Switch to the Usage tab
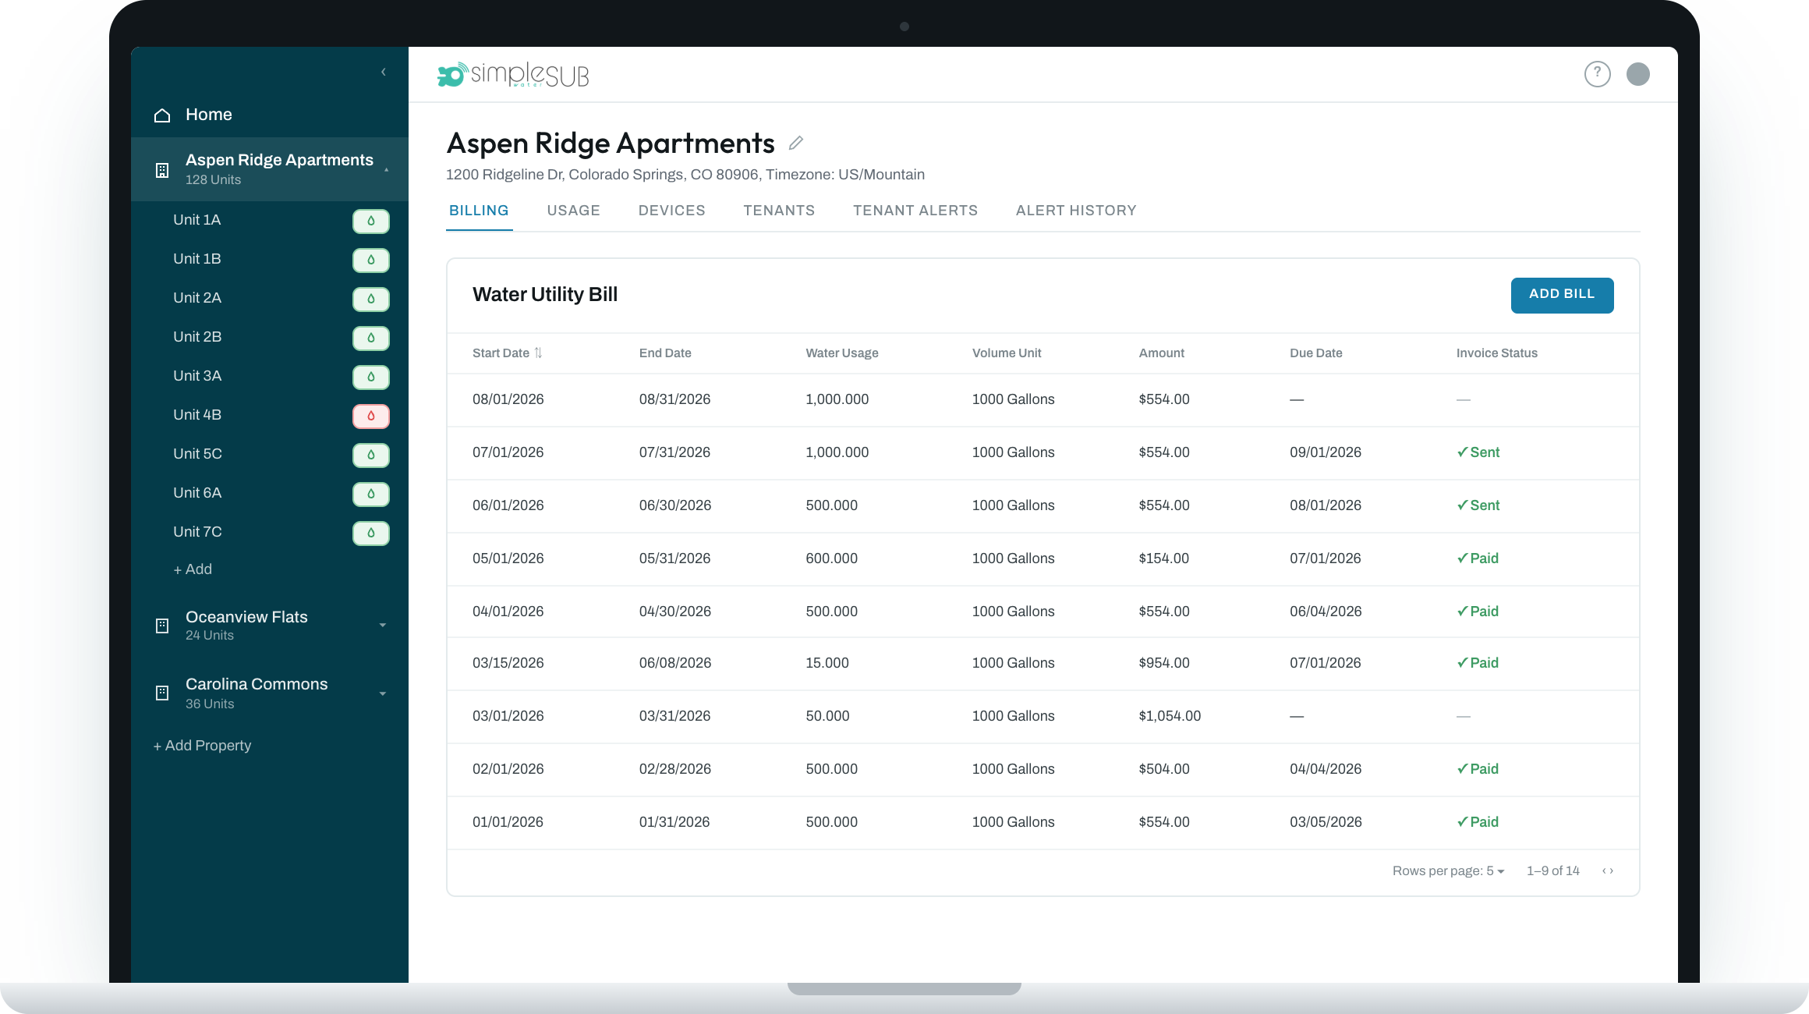 [x=574, y=211]
